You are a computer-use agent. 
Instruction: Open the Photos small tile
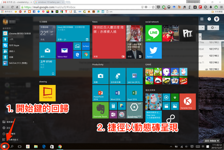point(175,106)
